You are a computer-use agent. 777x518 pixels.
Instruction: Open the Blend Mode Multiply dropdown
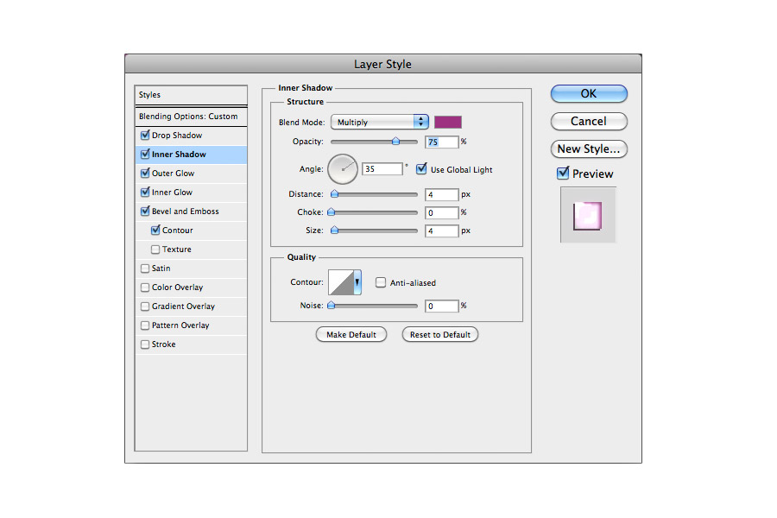pyautogui.click(x=380, y=122)
